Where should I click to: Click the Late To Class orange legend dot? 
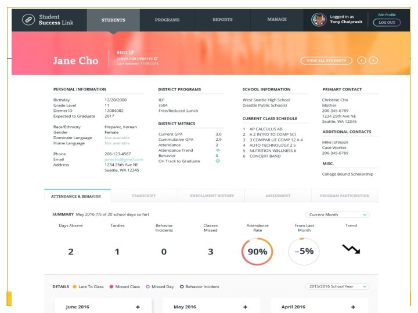coord(75,287)
